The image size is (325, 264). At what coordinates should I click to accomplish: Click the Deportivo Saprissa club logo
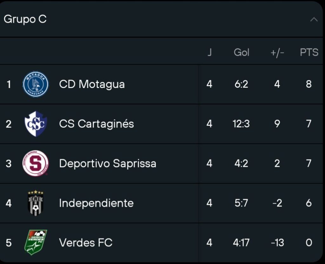point(36,164)
